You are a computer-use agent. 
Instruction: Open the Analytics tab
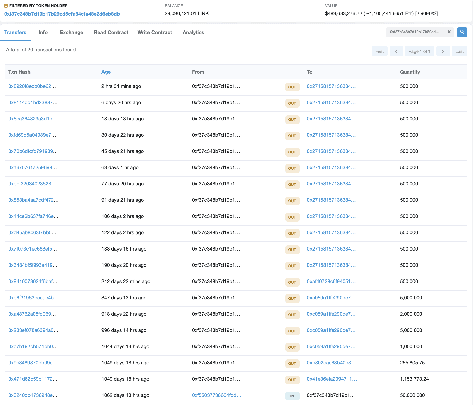(x=193, y=33)
